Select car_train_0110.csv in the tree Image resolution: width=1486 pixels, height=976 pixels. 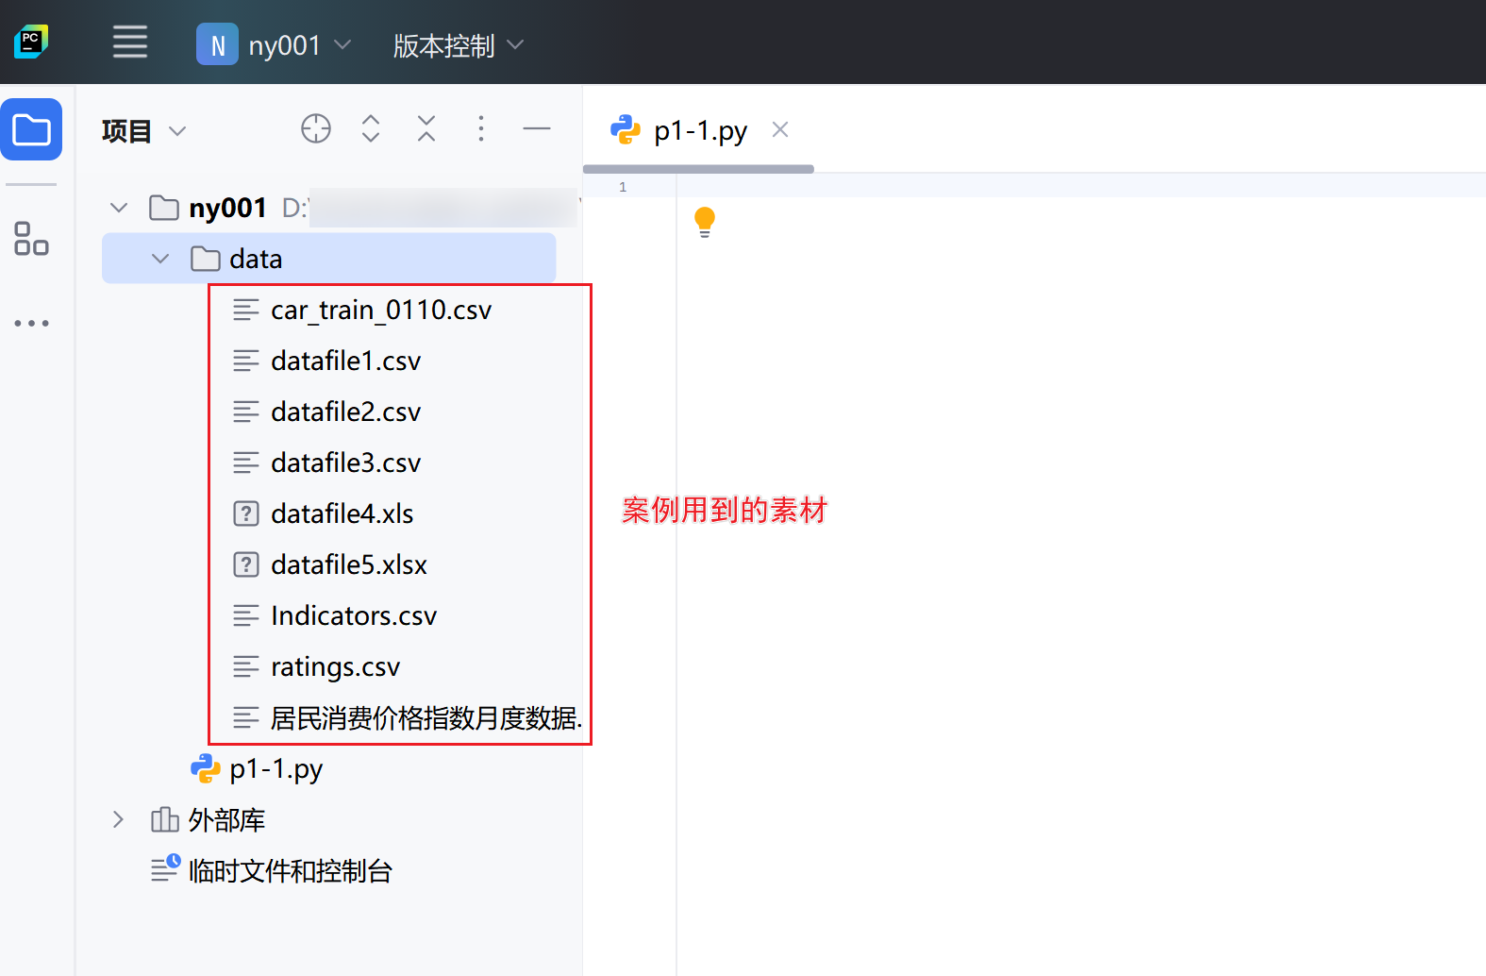pyautogui.click(x=380, y=310)
